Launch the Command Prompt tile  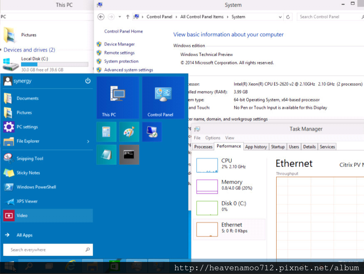129,154
